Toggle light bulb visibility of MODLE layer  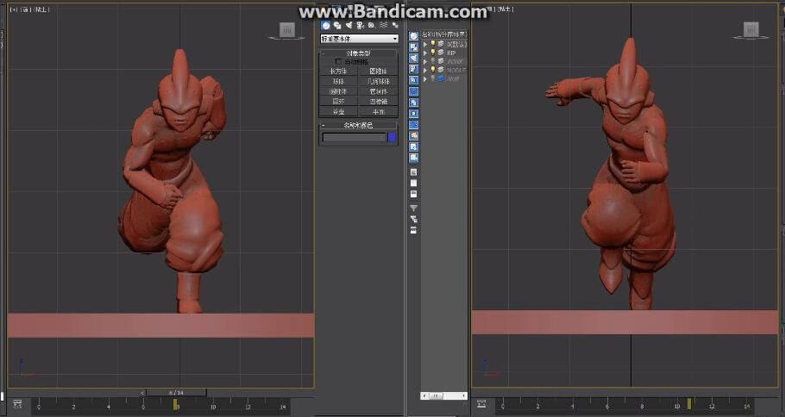pyautogui.click(x=433, y=70)
